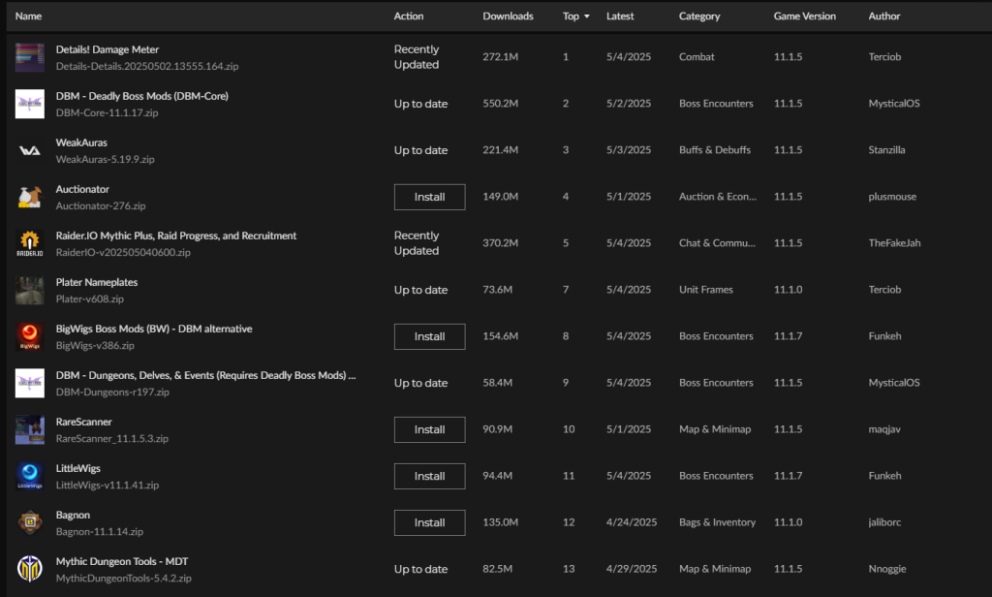Viewport: 992px width, 597px height.
Task: Open DBM - Deadly Boss Mods (DBM-Core) name
Action: click(142, 96)
